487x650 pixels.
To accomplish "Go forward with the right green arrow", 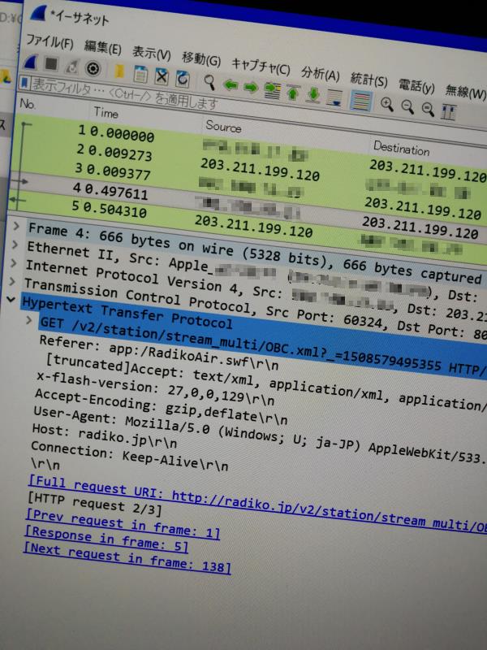I will click(x=251, y=88).
